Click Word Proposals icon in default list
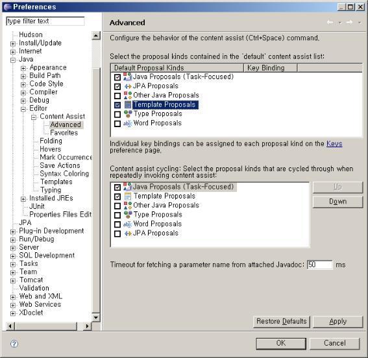368x358 pixels. coord(127,123)
